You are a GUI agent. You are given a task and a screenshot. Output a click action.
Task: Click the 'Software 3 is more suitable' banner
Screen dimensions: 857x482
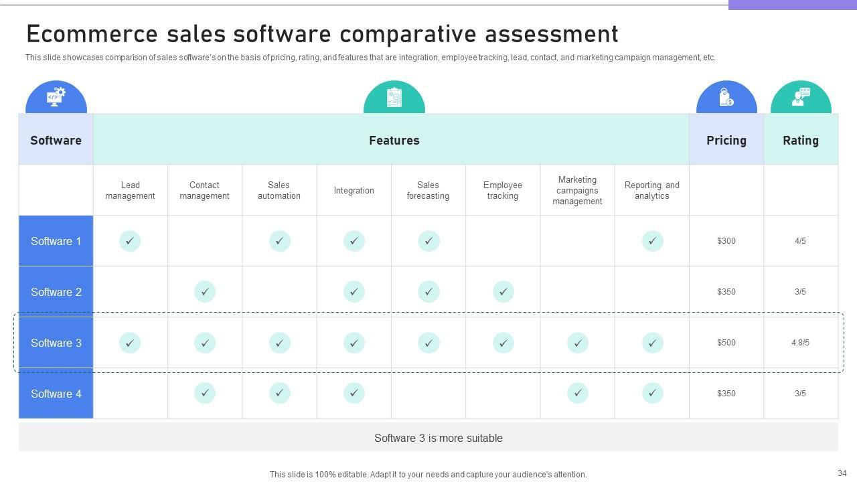click(x=439, y=438)
